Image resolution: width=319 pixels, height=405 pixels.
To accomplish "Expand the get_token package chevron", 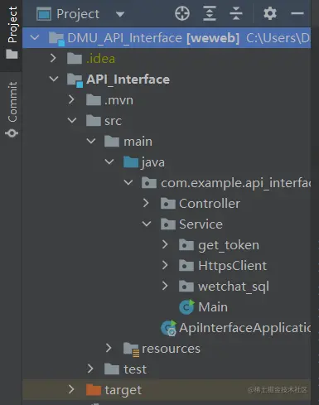I will (165, 244).
